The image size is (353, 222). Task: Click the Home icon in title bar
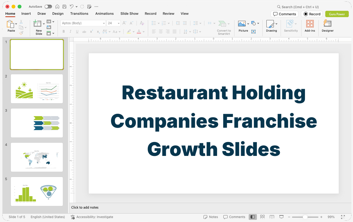click(x=57, y=7)
